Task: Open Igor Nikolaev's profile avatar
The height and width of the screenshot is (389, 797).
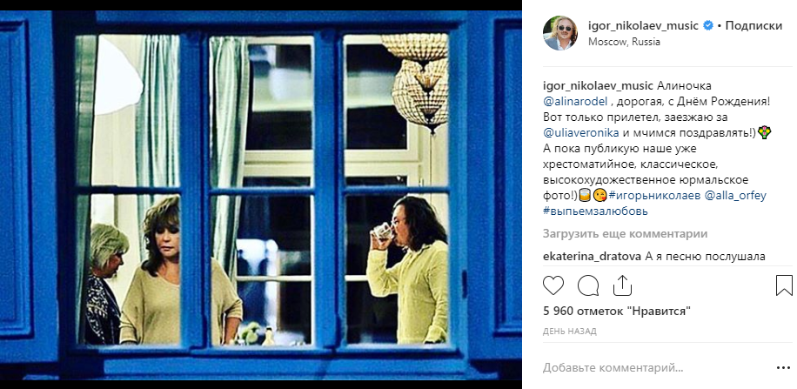Action: 560,33
